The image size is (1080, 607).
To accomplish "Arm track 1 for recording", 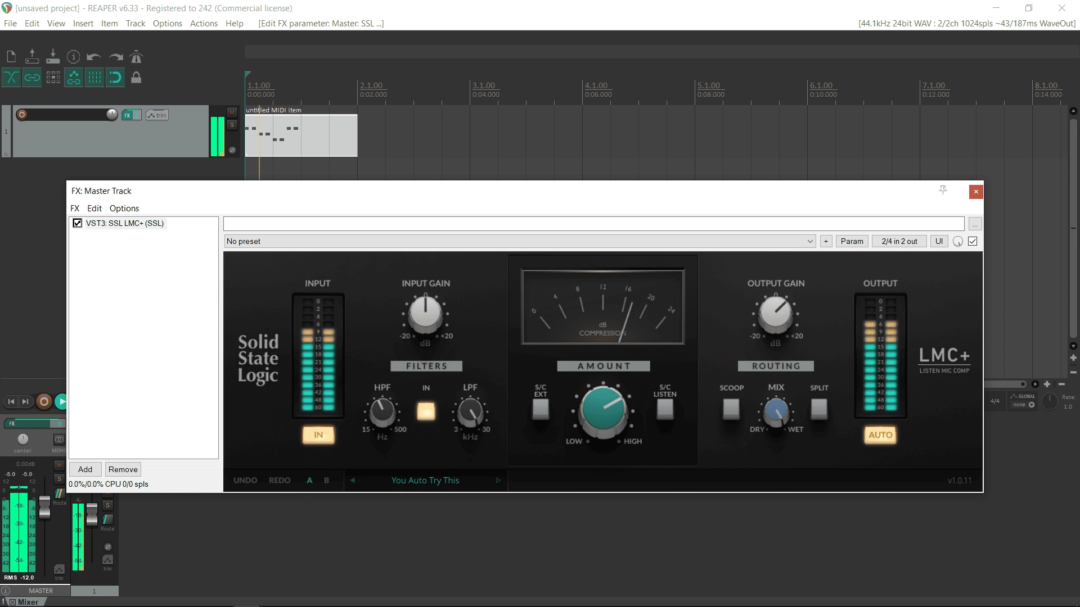I will [22, 115].
